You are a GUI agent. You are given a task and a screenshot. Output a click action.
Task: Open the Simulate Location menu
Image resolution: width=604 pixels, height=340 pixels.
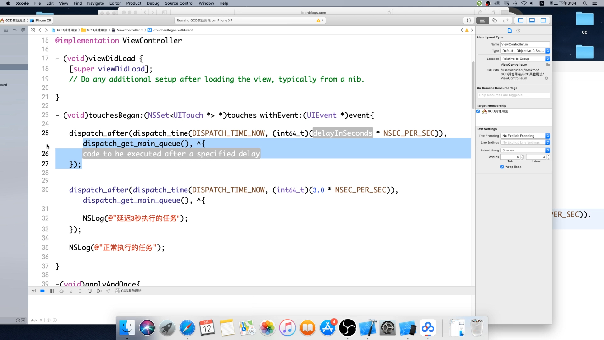(x=108, y=291)
